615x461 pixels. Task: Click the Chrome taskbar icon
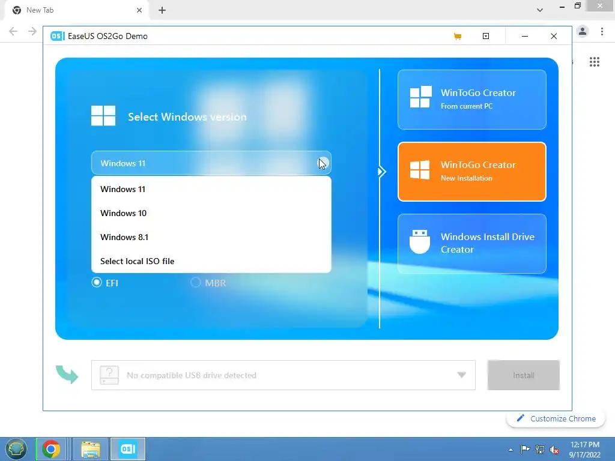click(51, 449)
